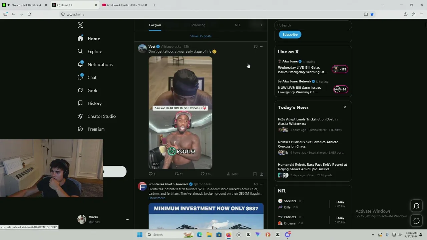Open Discord from the Windows taskbar
The width and height of the screenshot is (427, 240).
pyautogui.click(x=288, y=235)
